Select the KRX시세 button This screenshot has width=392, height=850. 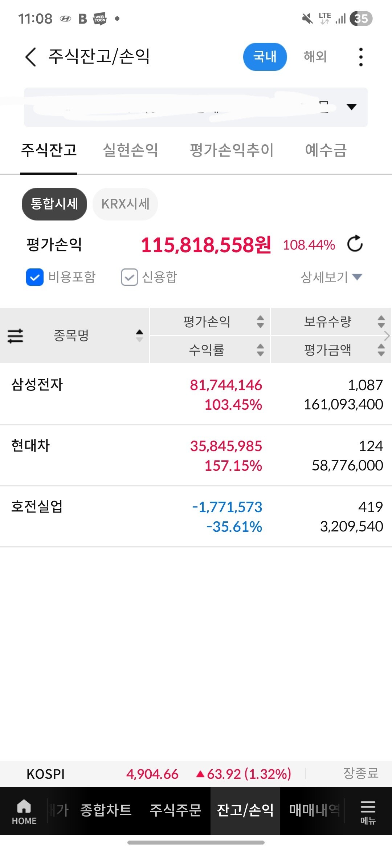coord(125,204)
